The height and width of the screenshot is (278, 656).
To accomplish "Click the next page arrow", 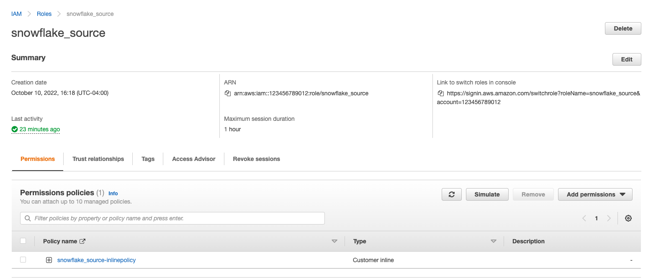I will coord(609,218).
